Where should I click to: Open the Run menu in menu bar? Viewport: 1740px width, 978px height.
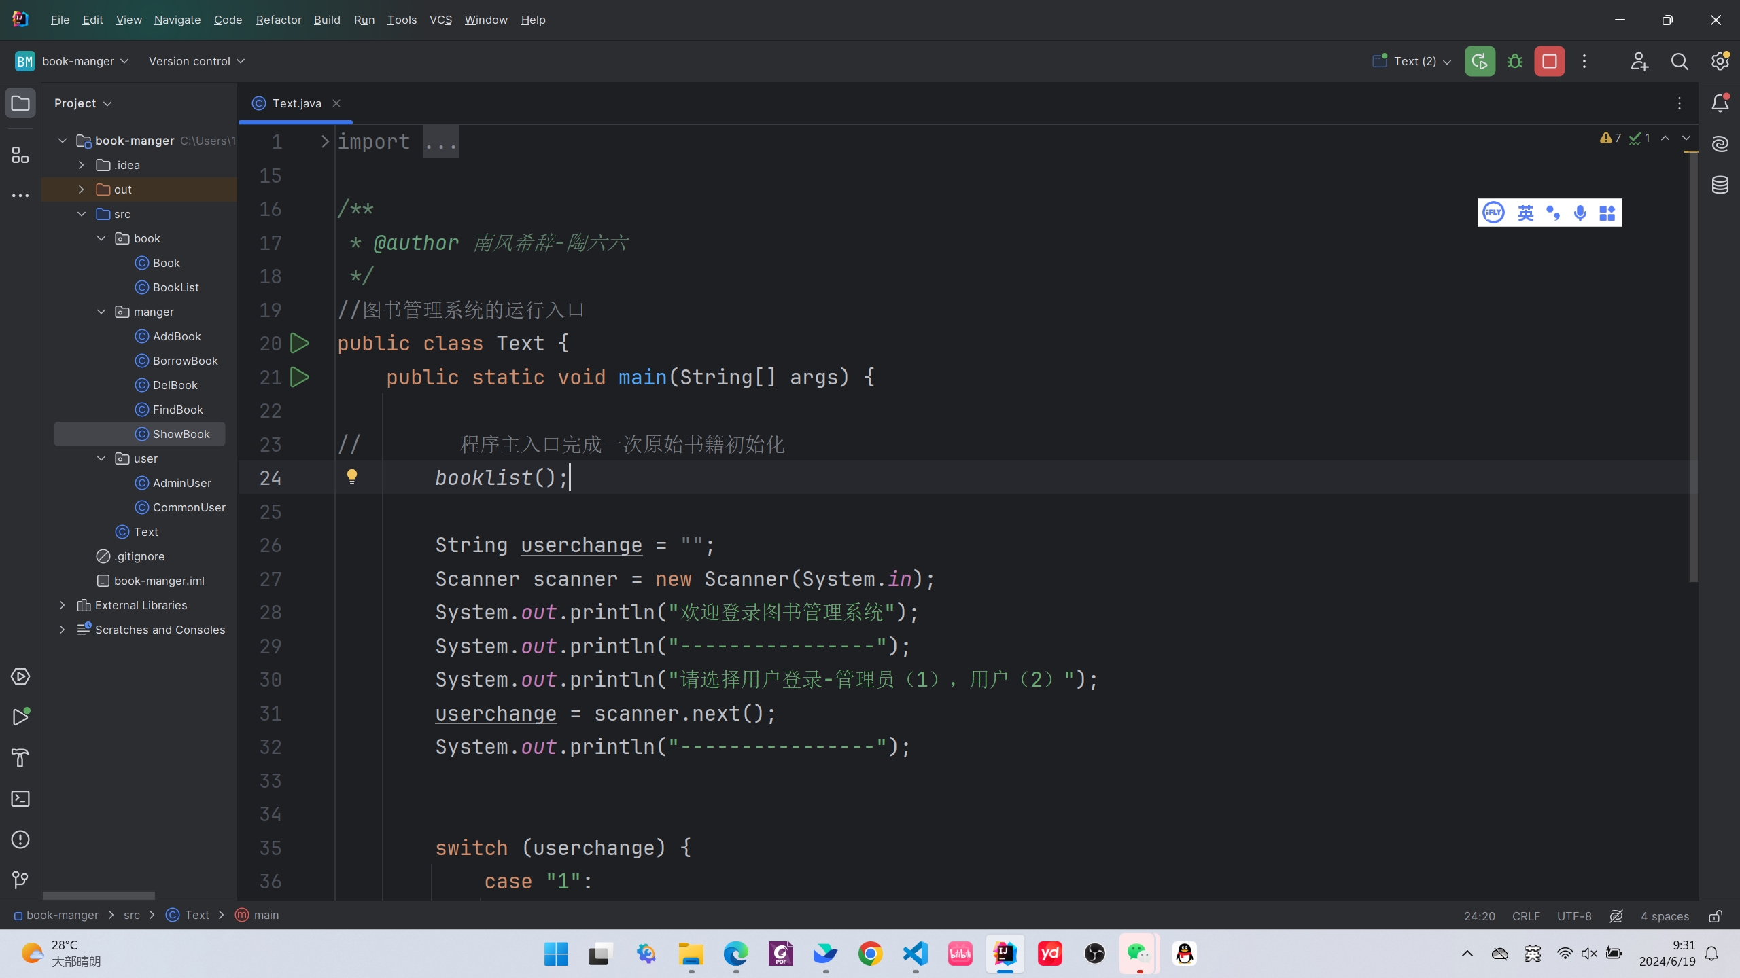(x=364, y=20)
